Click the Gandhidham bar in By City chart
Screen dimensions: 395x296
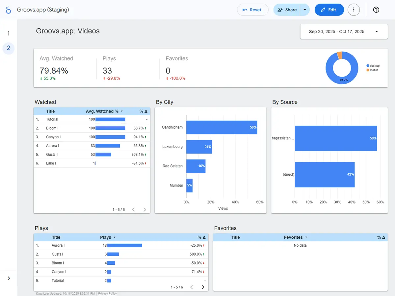[x=221, y=127]
